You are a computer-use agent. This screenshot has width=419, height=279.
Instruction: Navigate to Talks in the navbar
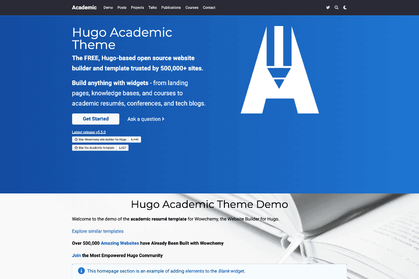153,7
